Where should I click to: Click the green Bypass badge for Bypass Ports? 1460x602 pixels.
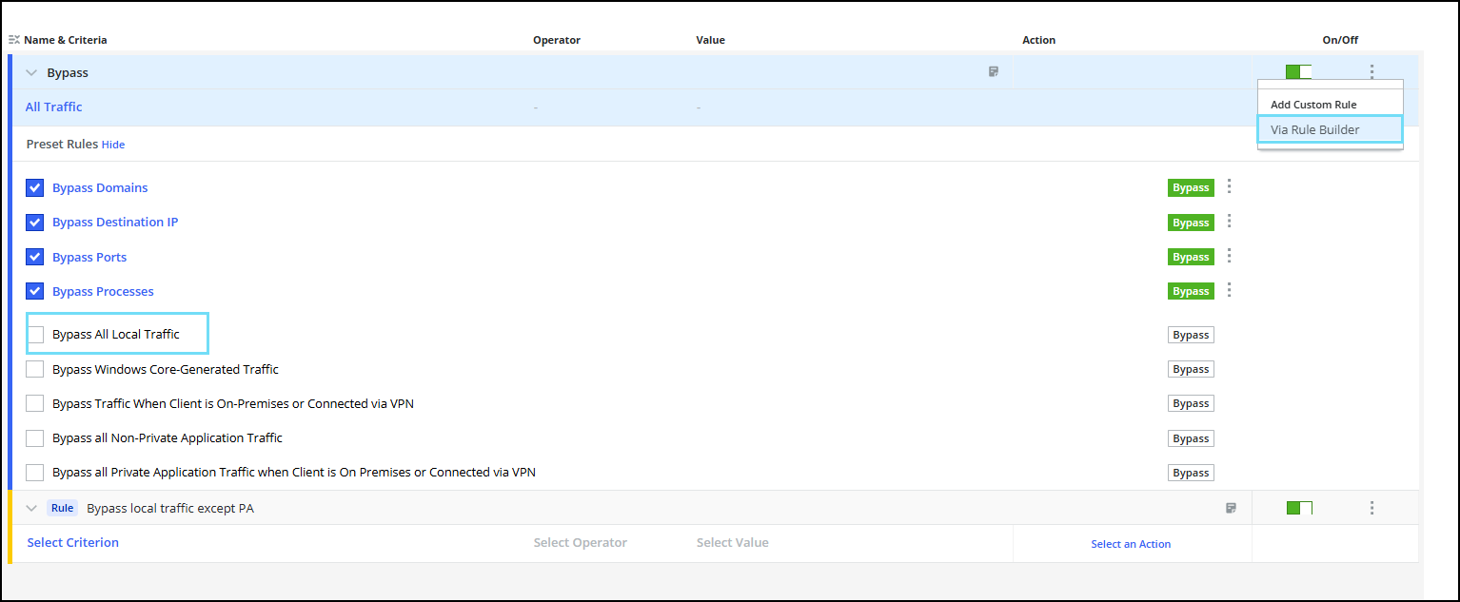tap(1191, 257)
